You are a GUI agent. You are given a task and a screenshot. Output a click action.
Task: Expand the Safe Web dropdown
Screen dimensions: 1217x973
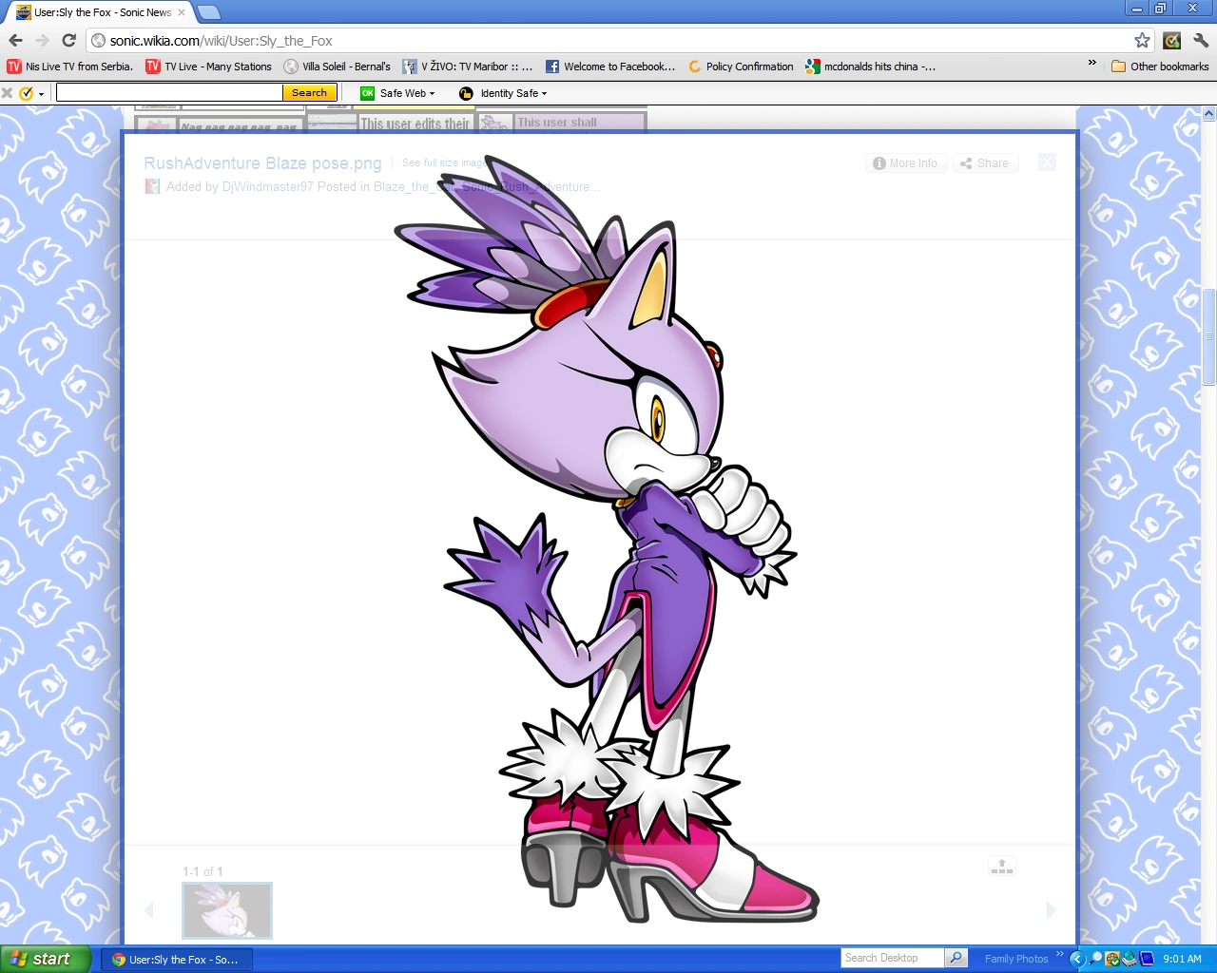(x=397, y=93)
